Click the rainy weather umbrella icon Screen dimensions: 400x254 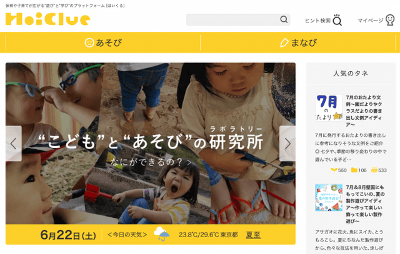pos(162,234)
